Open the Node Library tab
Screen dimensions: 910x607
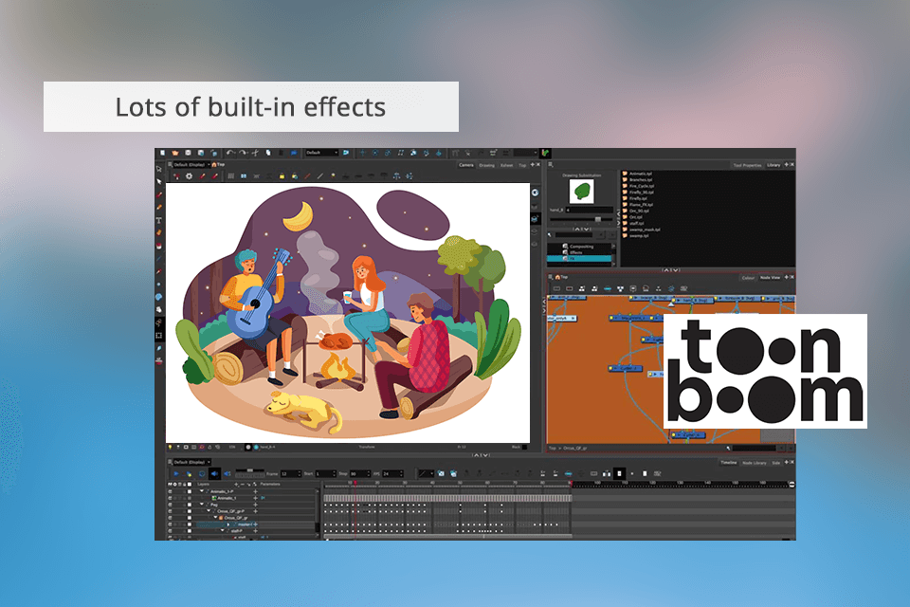pyautogui.click(x=755, y=463)
